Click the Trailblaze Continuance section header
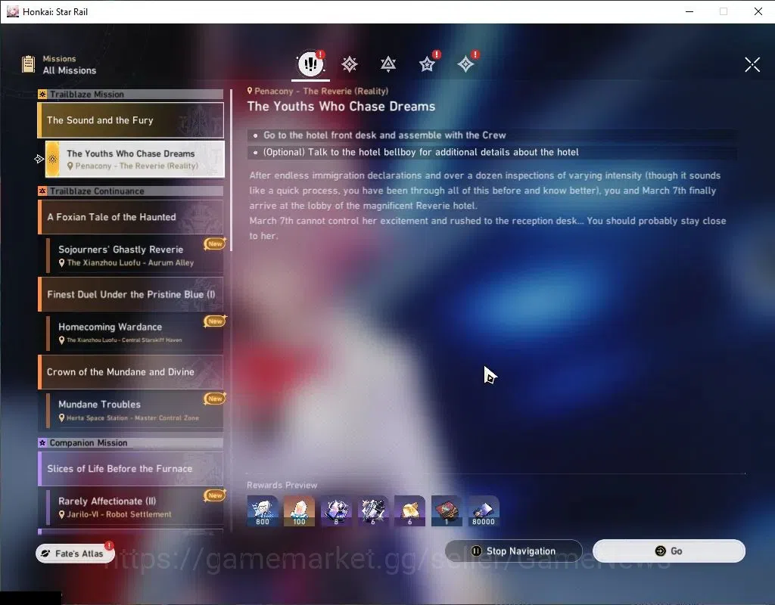The image size is (775, 605). 130,191
